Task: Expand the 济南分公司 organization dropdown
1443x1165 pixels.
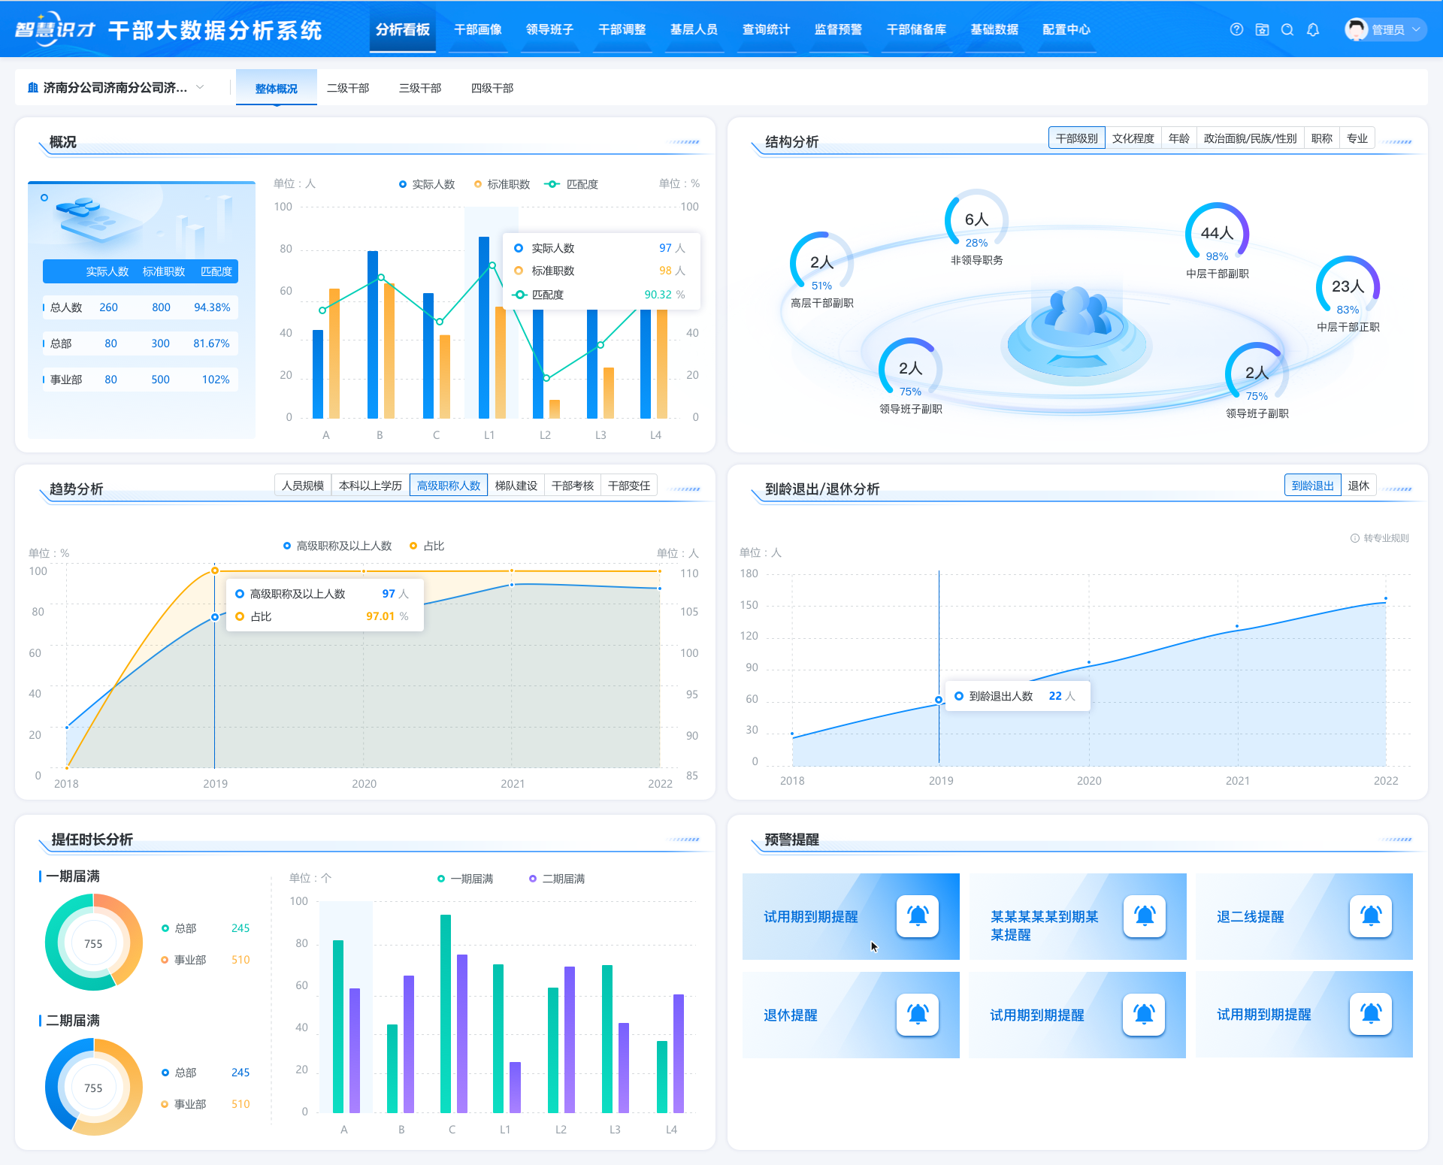Action: coord(200,87)
